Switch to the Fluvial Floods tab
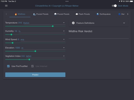The height and width of the screenshot is (100, 134). click(x=41, y=14)
